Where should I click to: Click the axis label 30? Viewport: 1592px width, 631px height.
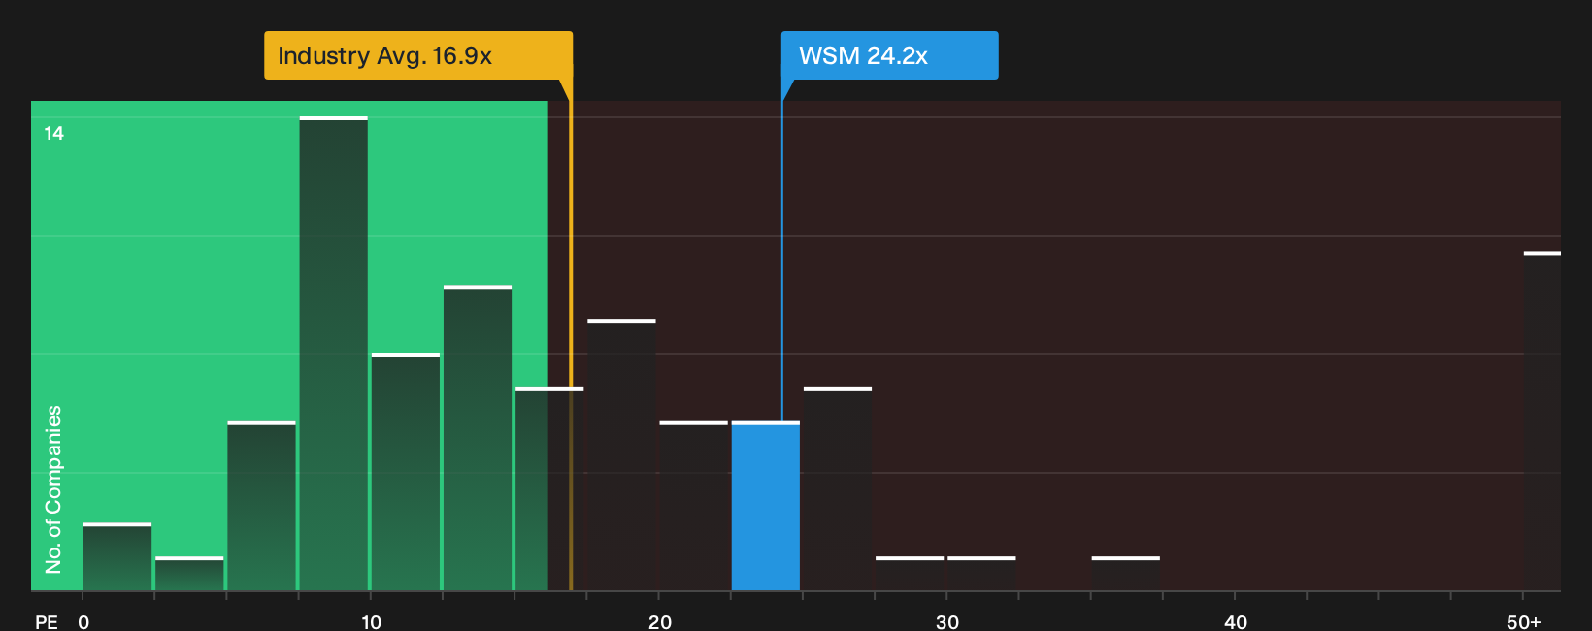click(947, 621)
